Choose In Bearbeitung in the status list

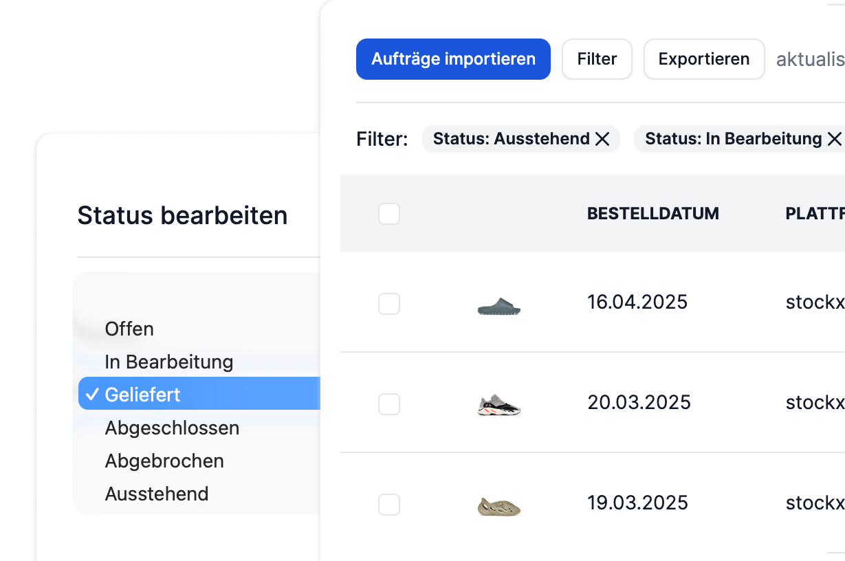tap(169, 362)
